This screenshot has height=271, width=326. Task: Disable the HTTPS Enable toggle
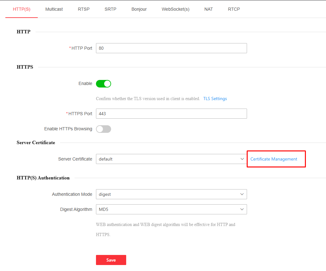pyautogui.click(x=104, y=84)
